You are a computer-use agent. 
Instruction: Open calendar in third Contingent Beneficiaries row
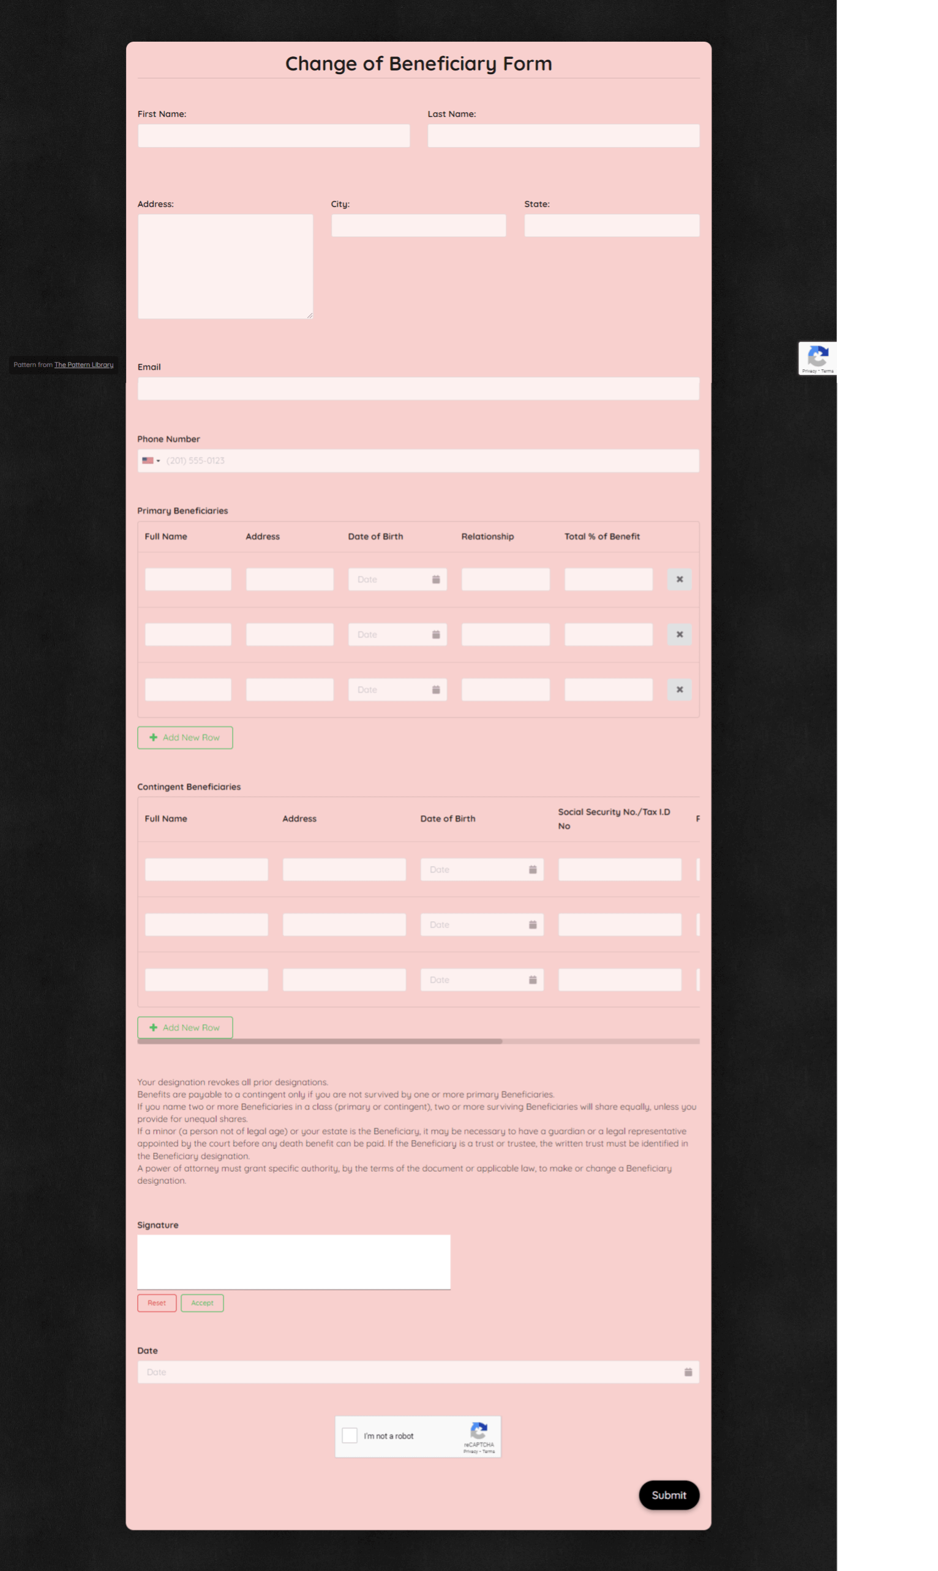533,979
